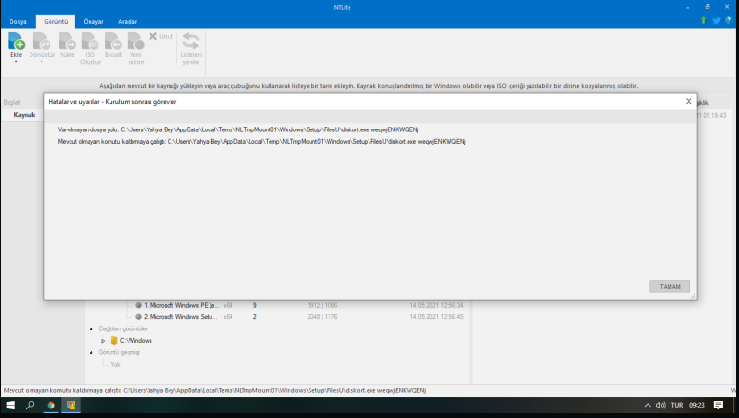Click the Ekle (add image) toolbar icon
739x418 pixels.
point(16,41)
